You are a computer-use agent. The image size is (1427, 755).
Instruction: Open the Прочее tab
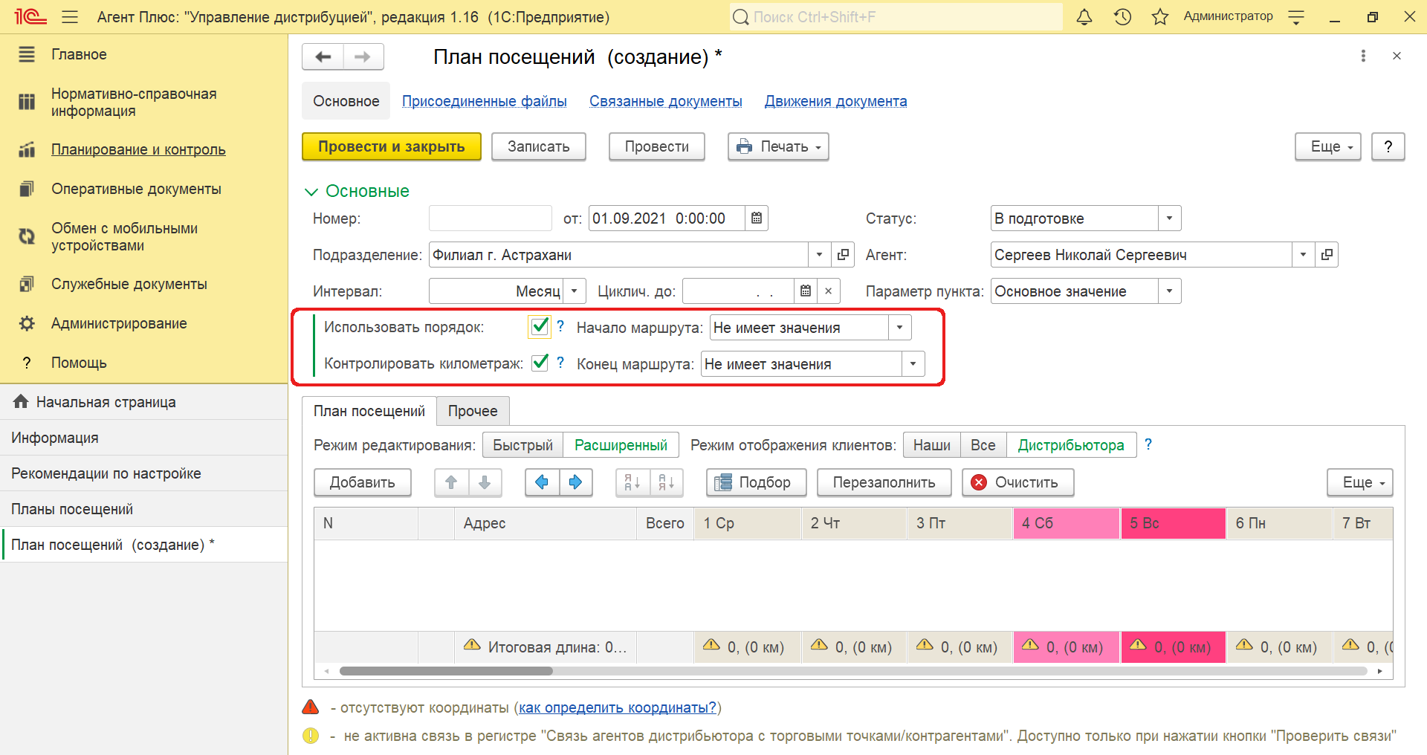pos(473,411)
